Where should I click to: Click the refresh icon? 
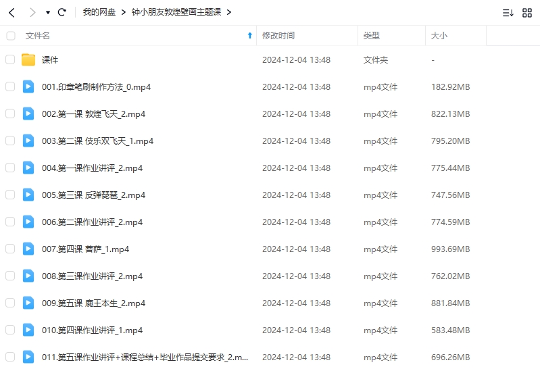pos(62,12)
